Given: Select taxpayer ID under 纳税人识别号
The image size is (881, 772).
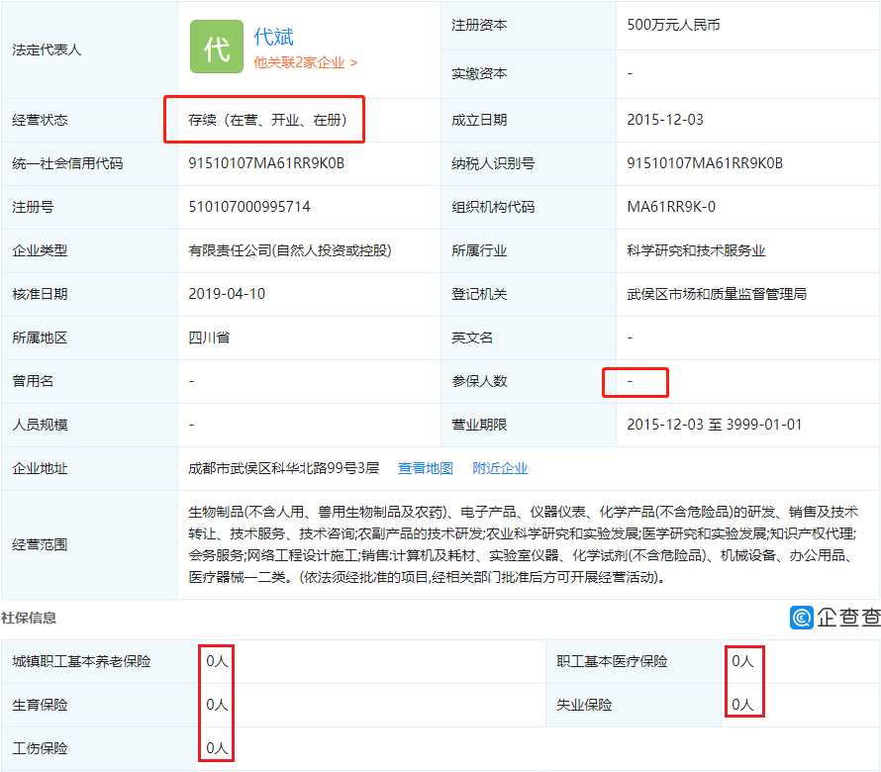Looking at the screenshot, I should (705, 163).
